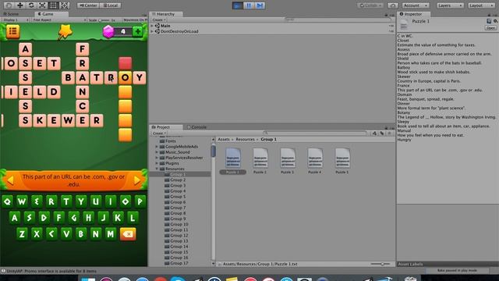Screen dimensions: 499x281
Task: Click the green plus to add gems
Action: (x=137, y=31)
